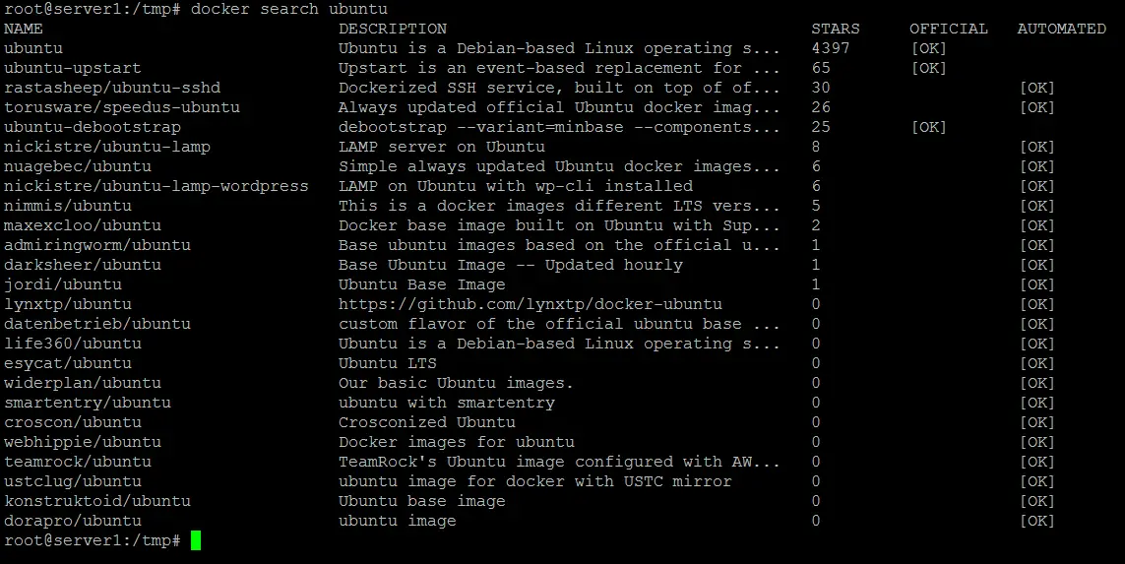
Task: Click the github.com/lynxtp/docker-ubuntu URL
Action: (x=531, y=304)
